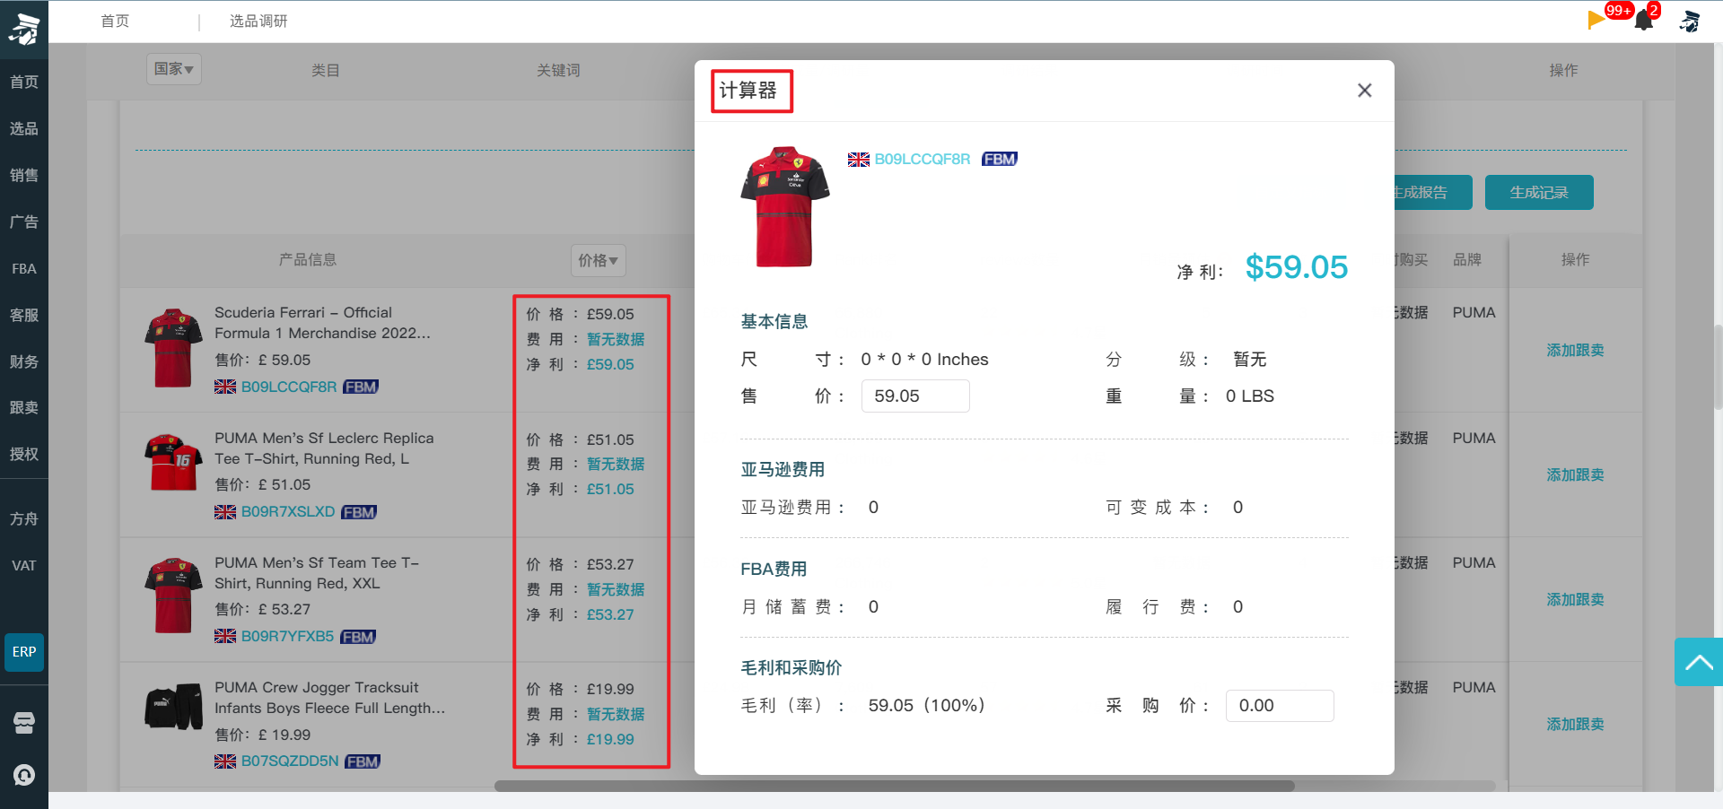The image size is (1723, 809).
Task: Click 添加跟卖 for Scuderia Ferrari row
Action: [x=1575, y=350]
